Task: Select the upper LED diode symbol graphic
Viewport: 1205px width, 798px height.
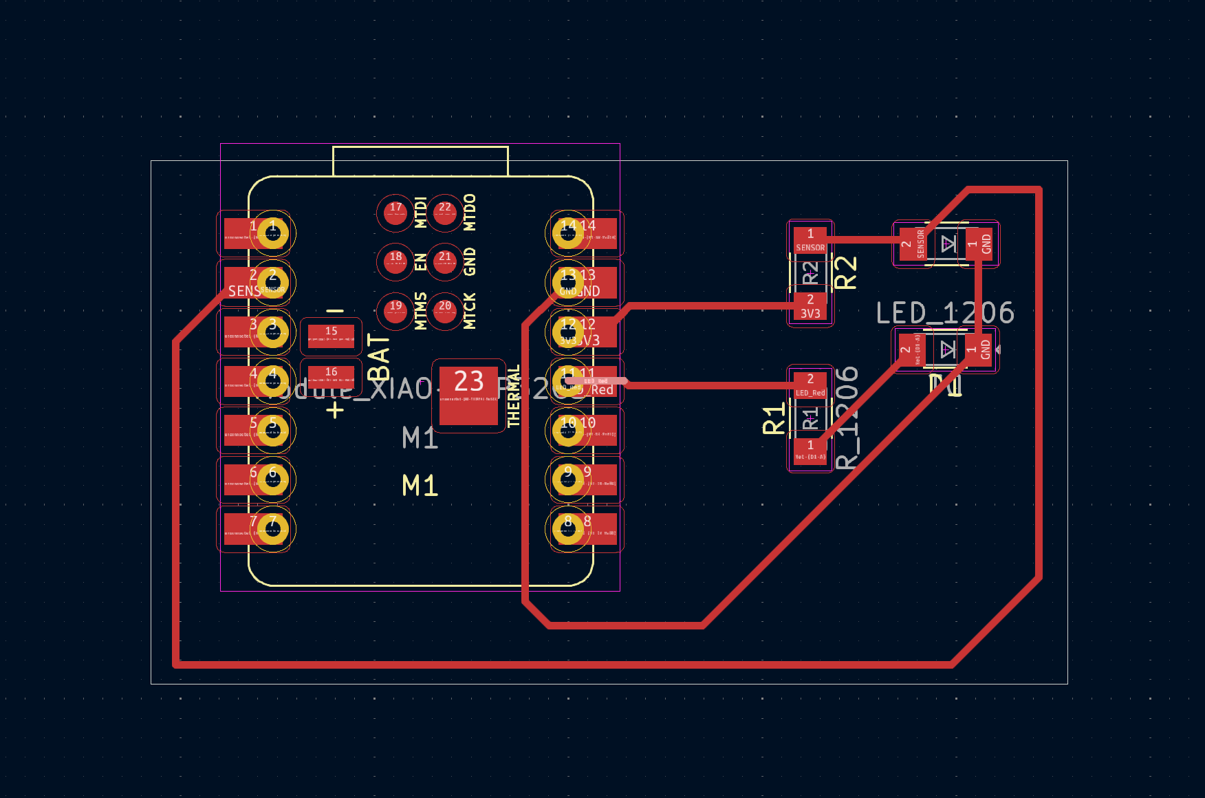Action: pos(948,244)
